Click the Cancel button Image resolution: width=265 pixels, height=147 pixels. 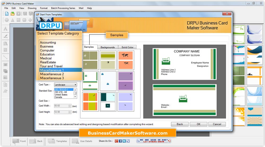217,124
